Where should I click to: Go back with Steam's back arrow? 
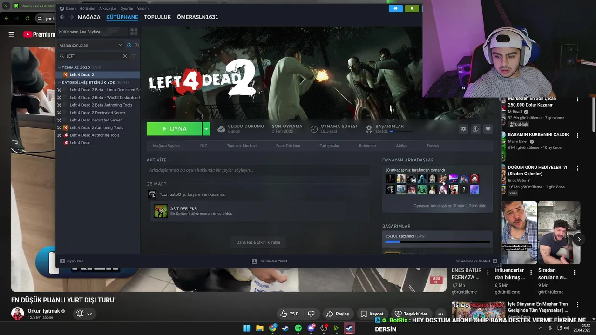[x=62, y=17]
